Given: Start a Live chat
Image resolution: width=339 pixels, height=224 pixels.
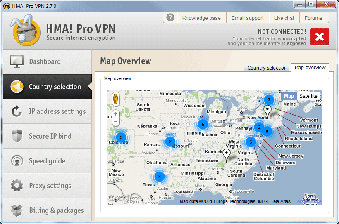Looking at the screenshot, I should [284, 18].
